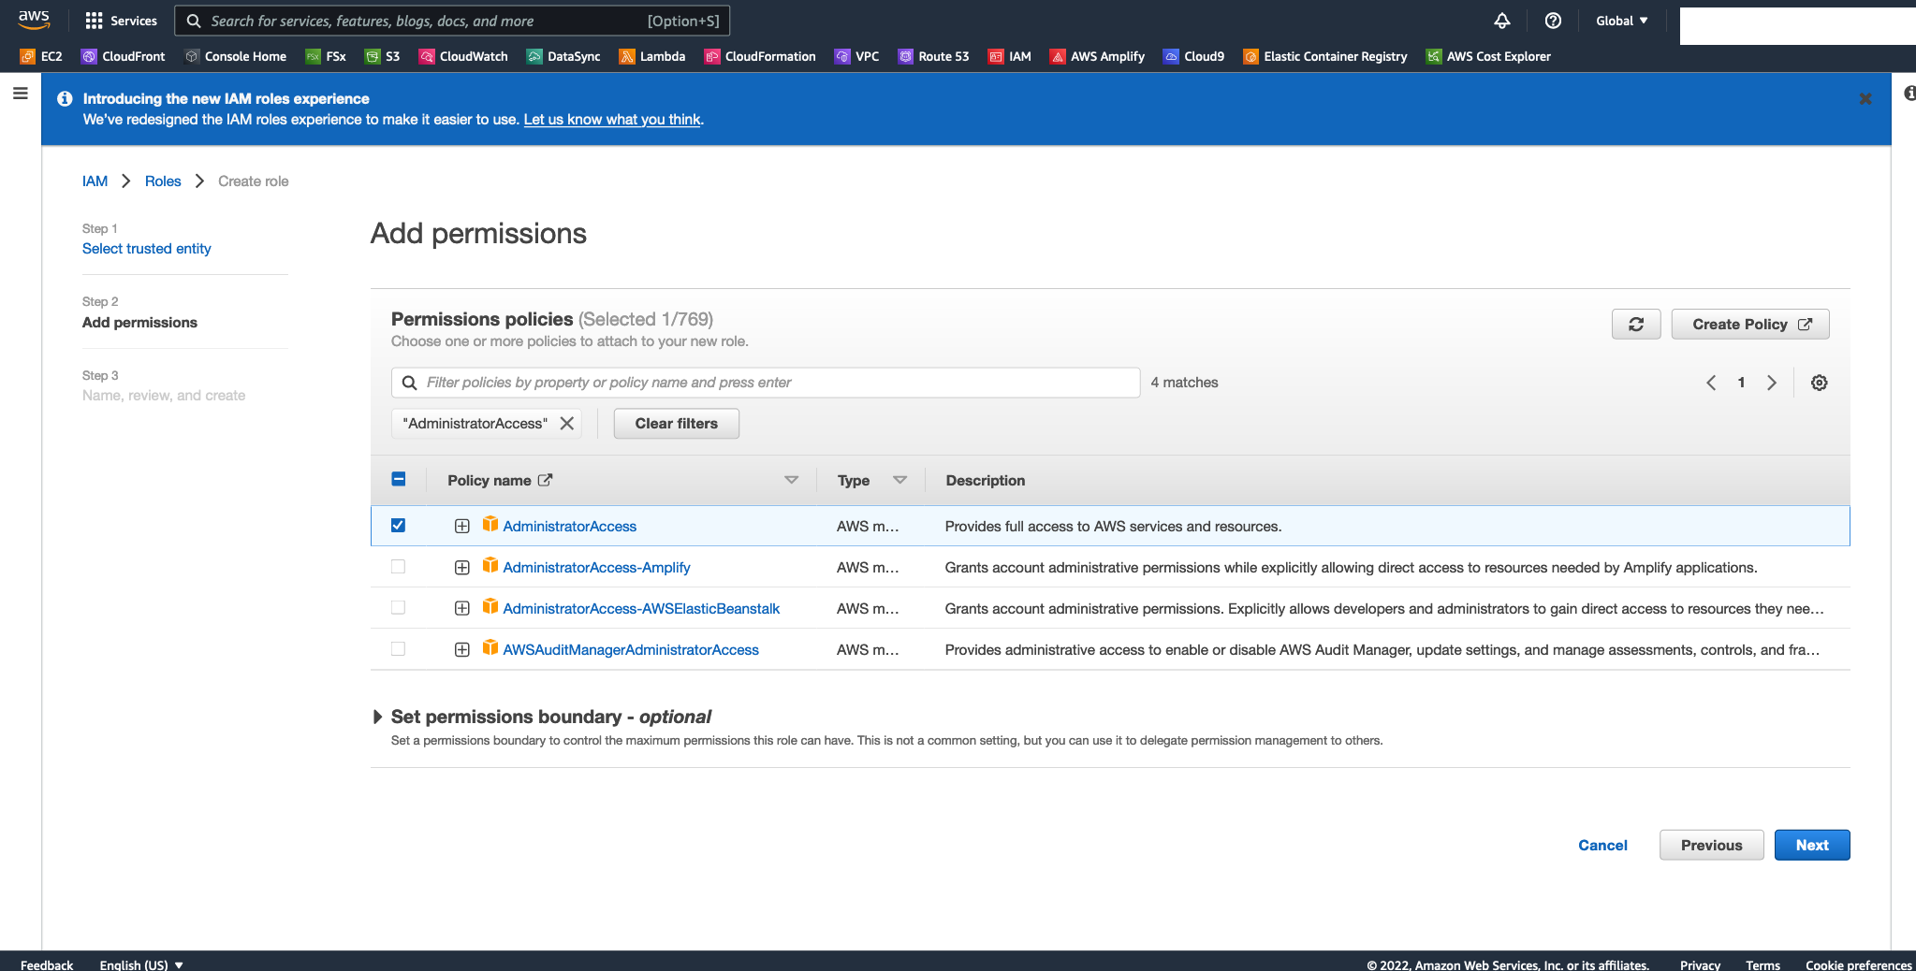Open the CloudWatch shortcut

463,56
